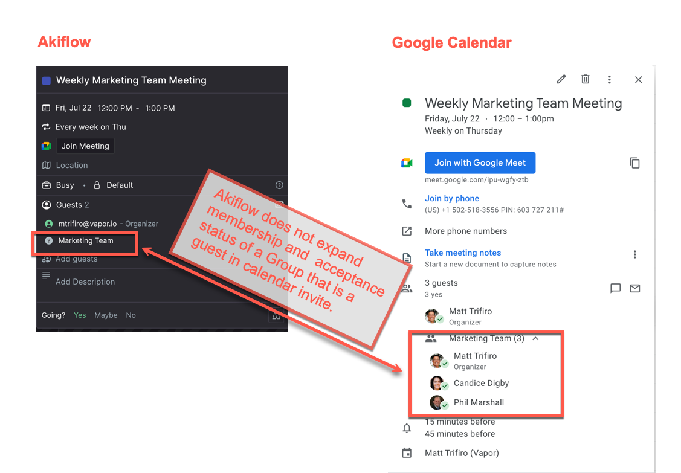Image resolution: width=681 pixels, height=473 pixels.
Task: Click the Matt Trifiro (Vapor) calendar name
Action: coord(462,453)
